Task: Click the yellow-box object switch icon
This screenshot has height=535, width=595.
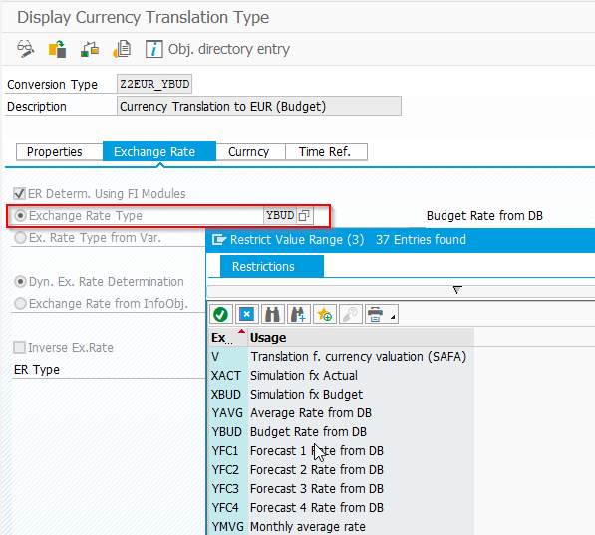Action: (x=57, y=49)
